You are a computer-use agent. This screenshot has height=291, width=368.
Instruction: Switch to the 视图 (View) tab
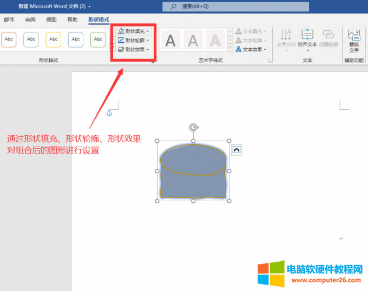(x=51, y=19)
